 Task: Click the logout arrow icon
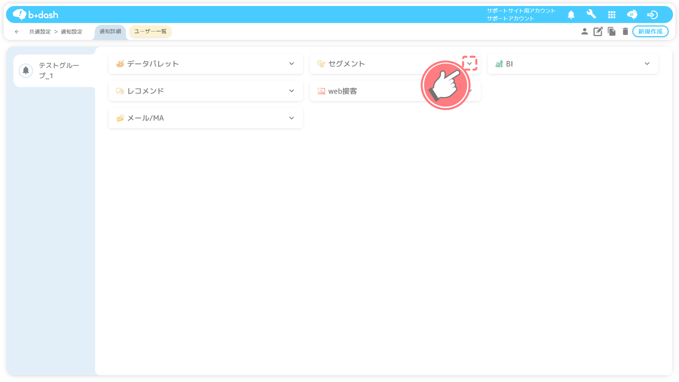(x=652, y=15)
